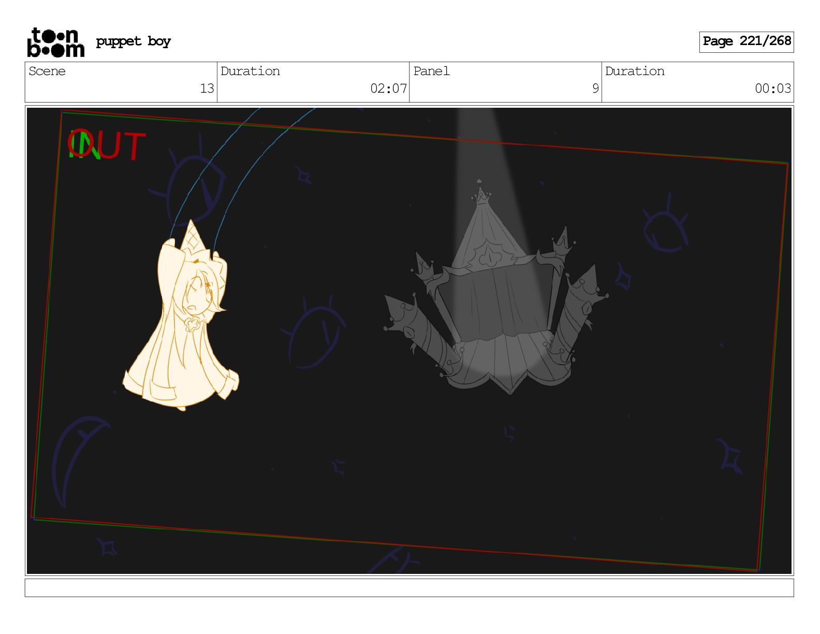Click panel duration value '00:03'

click(773, 89)
